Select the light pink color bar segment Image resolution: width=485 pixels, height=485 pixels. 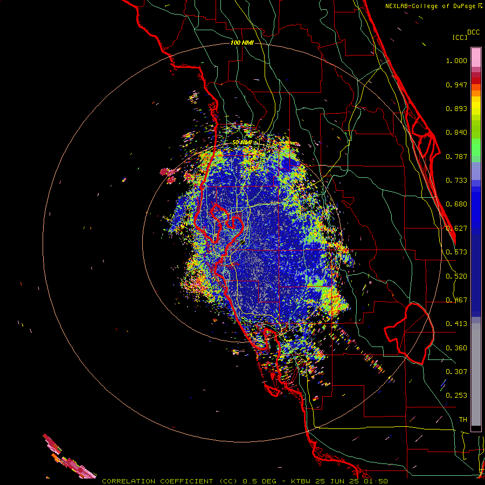coord(476,57)
